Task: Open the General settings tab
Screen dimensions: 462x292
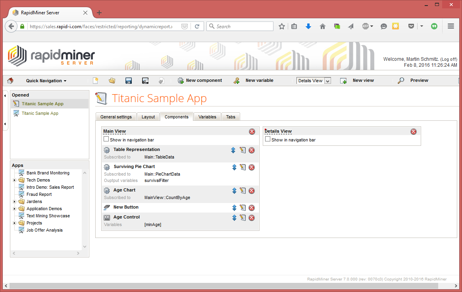Action: click(x=116, y=117)
